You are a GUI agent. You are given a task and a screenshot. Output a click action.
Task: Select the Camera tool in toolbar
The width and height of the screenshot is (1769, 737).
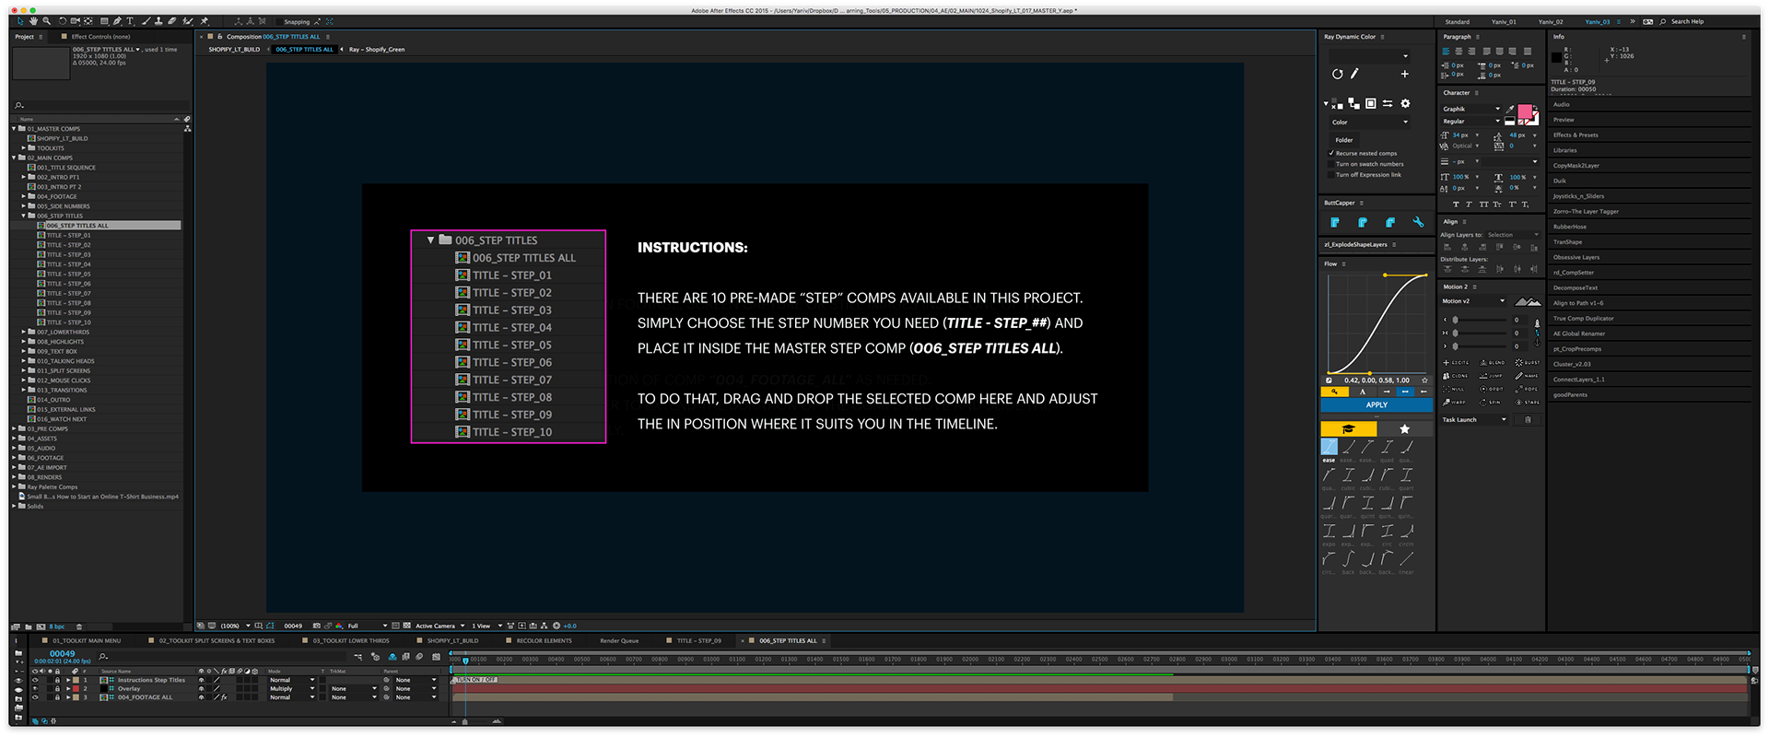point(75,21)
